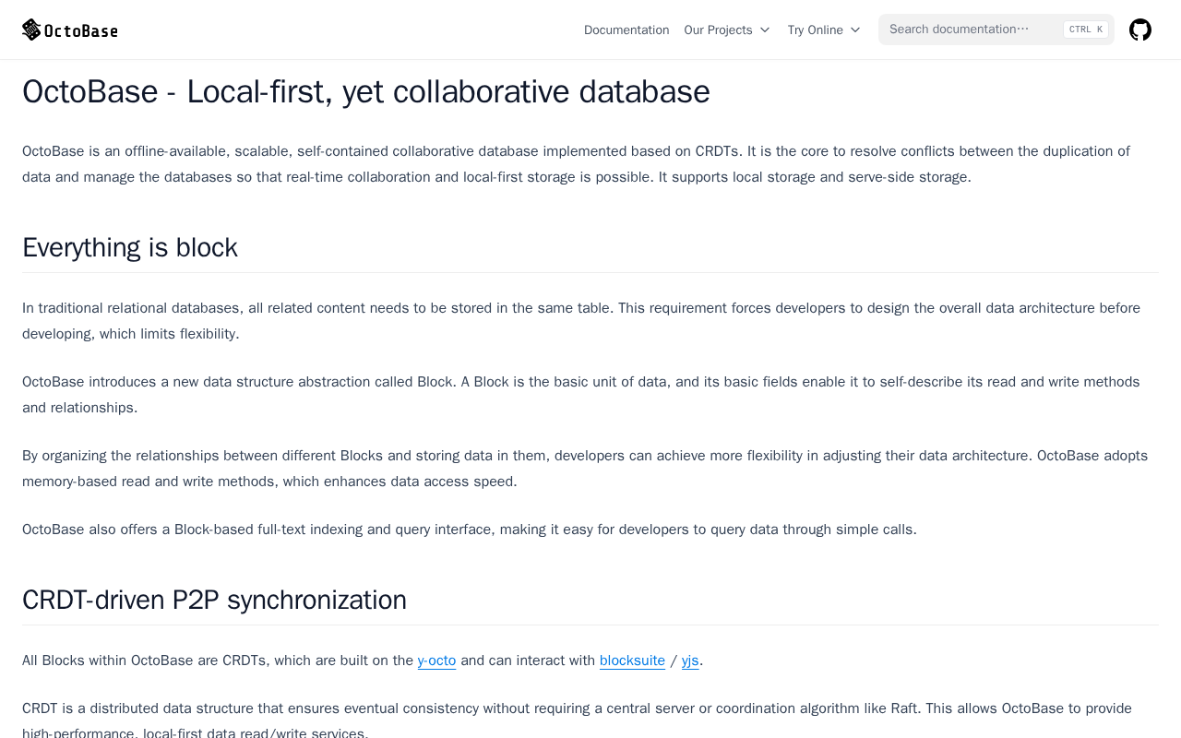Visit the yjs link
Image resolution: width=1181 pixels, height=738 pixels.
(x=690, y=661)
